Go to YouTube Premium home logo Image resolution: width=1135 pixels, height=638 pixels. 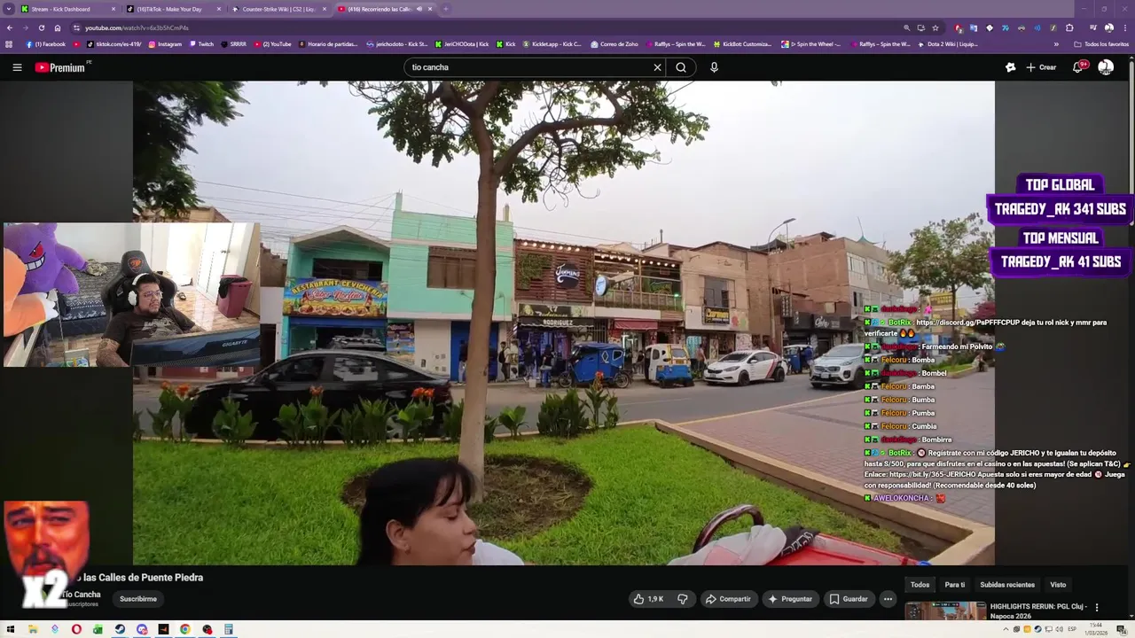[62, 67]
